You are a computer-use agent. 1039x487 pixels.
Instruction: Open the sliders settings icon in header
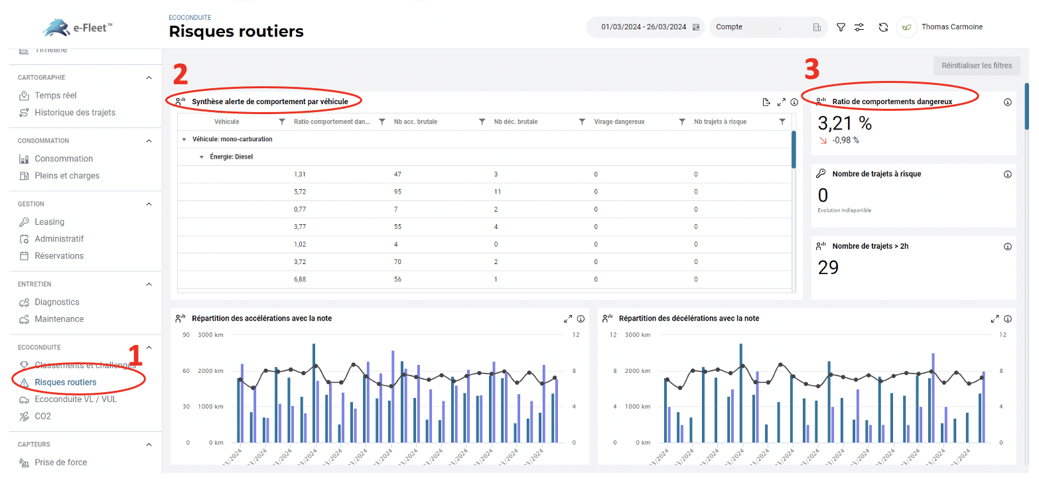[859, 27]
